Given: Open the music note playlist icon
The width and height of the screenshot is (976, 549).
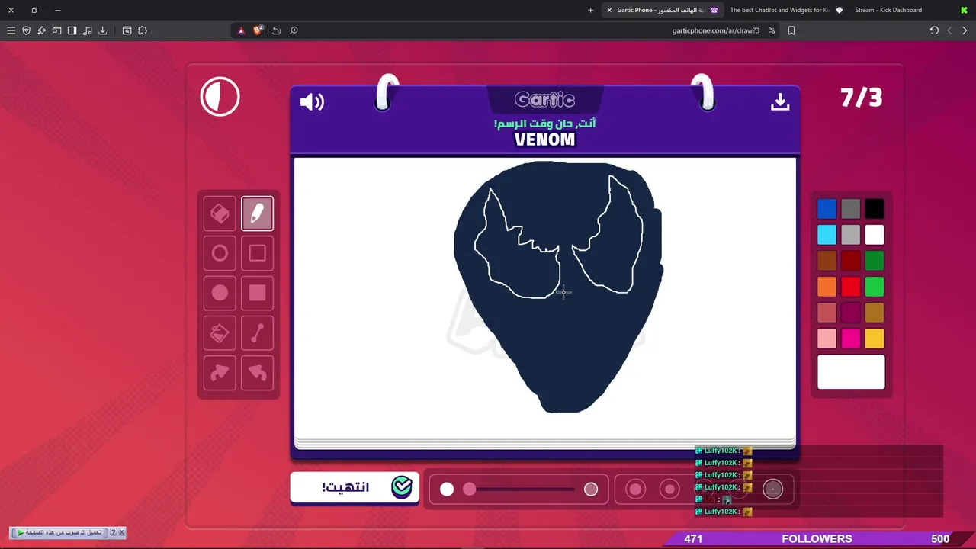Looking at the screenshot, I should click(87, 30).
